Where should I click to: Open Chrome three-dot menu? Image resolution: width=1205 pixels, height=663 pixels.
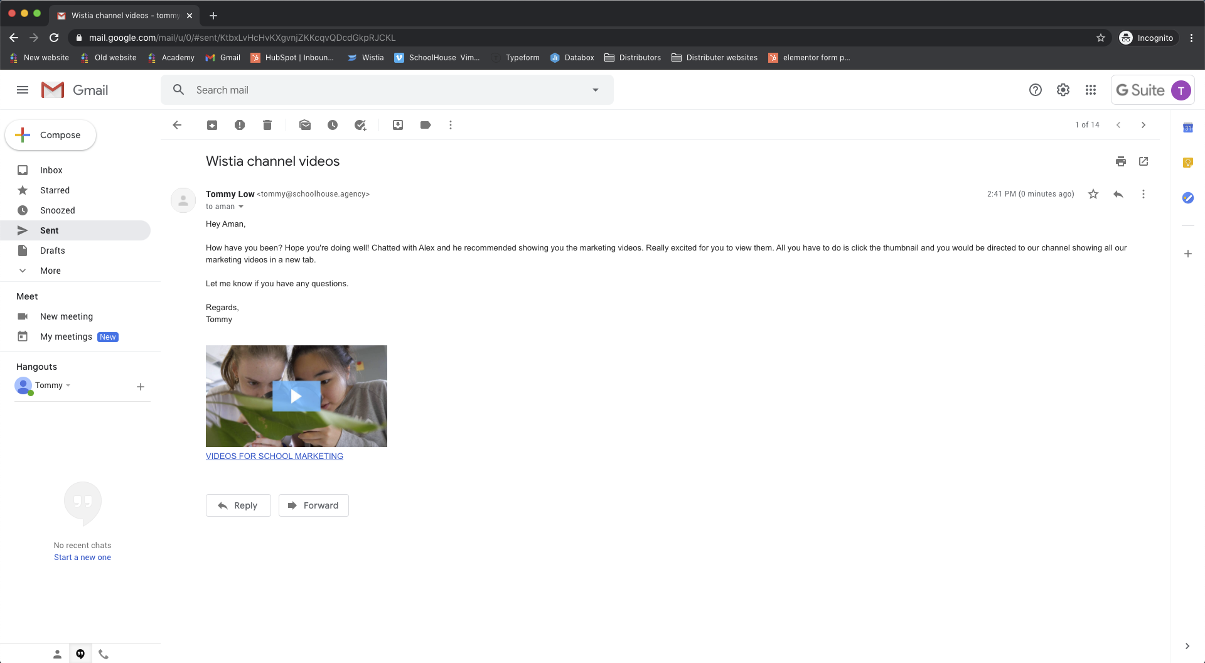click(x=1191, y=38)
